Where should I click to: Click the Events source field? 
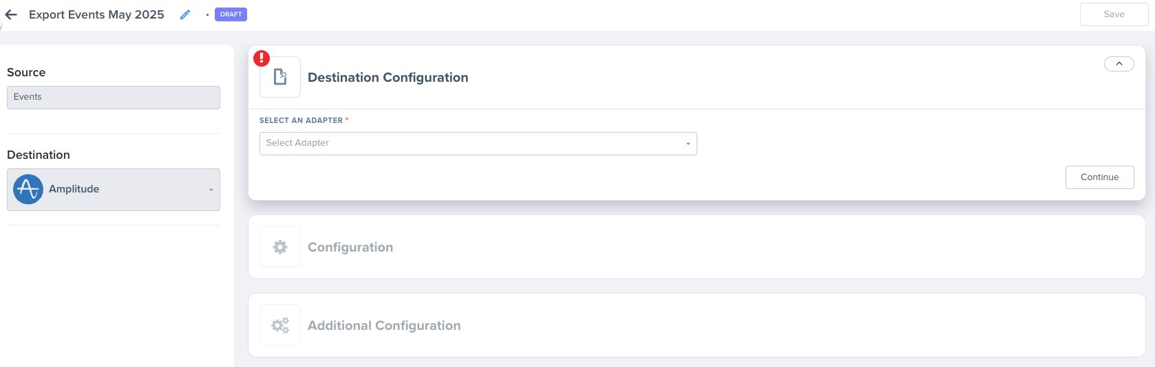[114, 98]
